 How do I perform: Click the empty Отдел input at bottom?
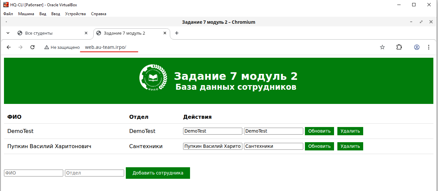coord(94,173)
